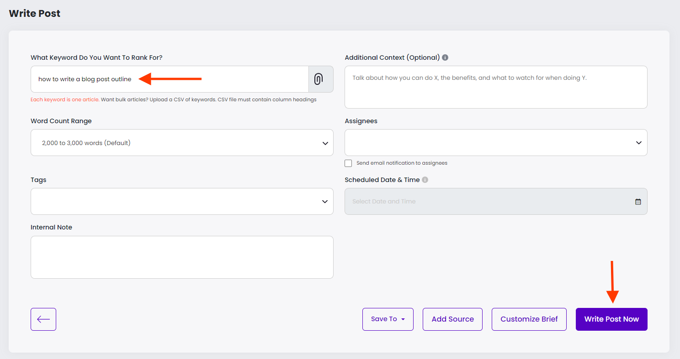Expand the Assignees dropdown

pyautogui.click(x=496, y=143)
